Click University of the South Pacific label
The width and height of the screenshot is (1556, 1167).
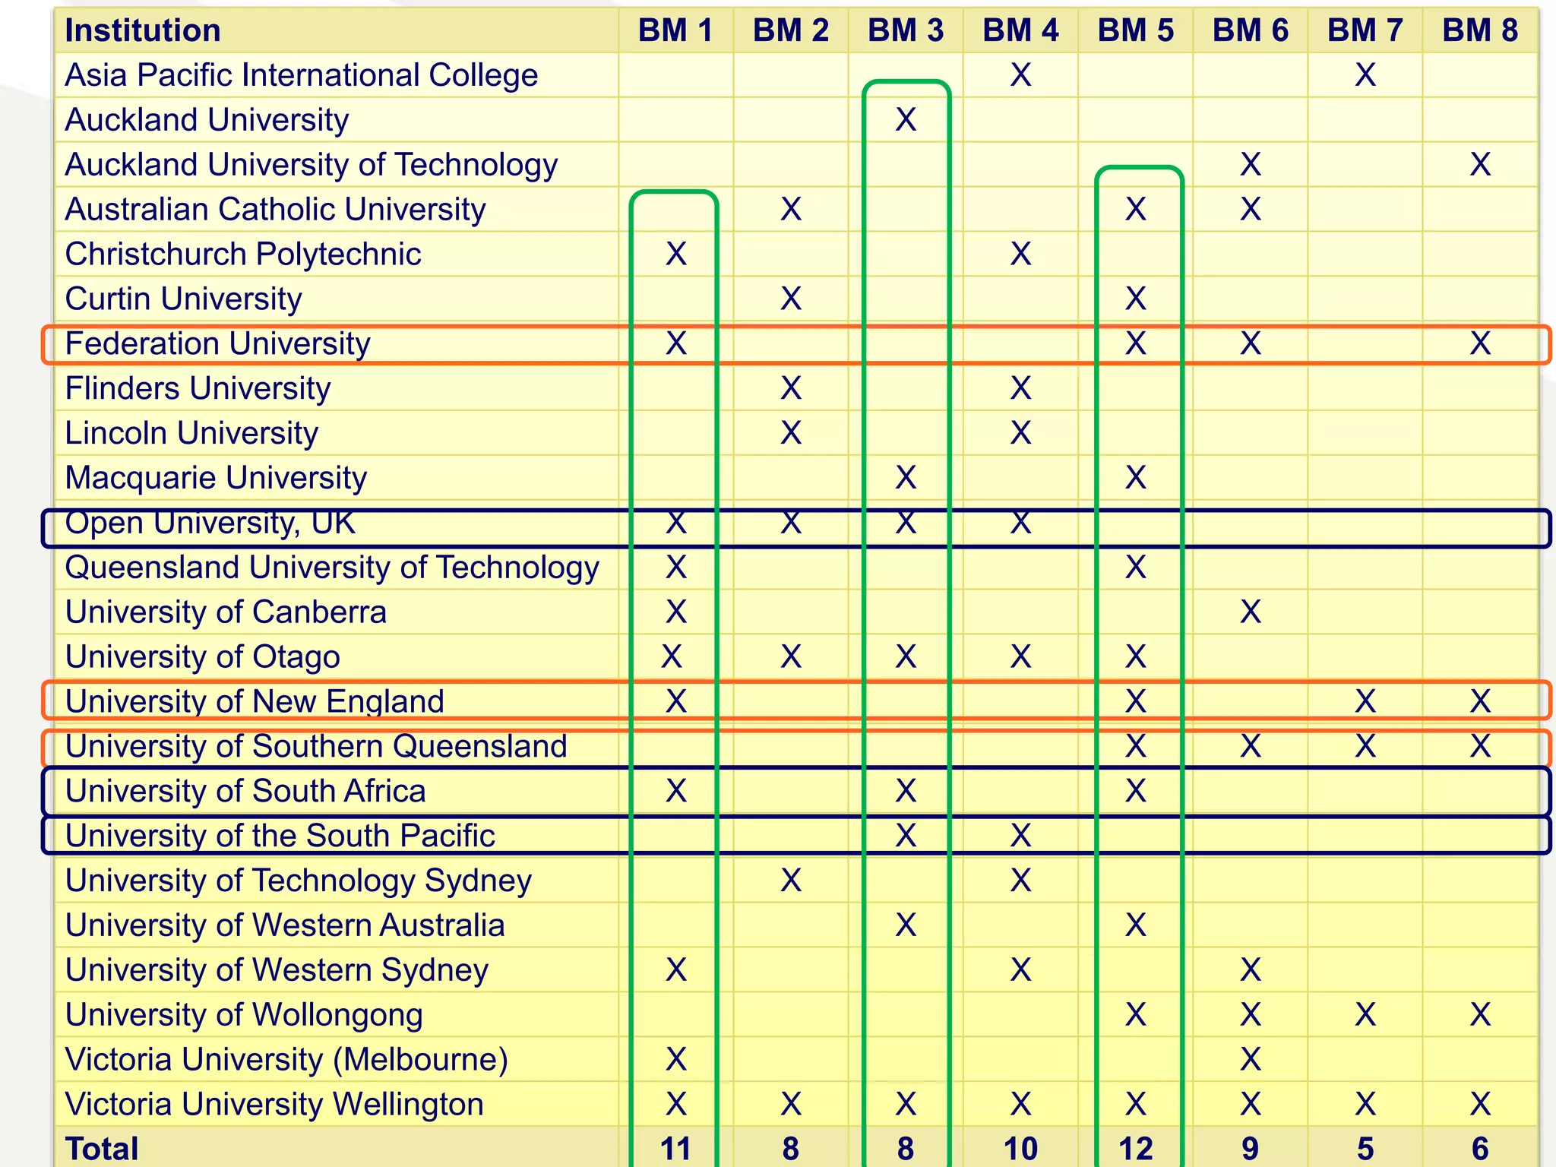tap(280, 836)
